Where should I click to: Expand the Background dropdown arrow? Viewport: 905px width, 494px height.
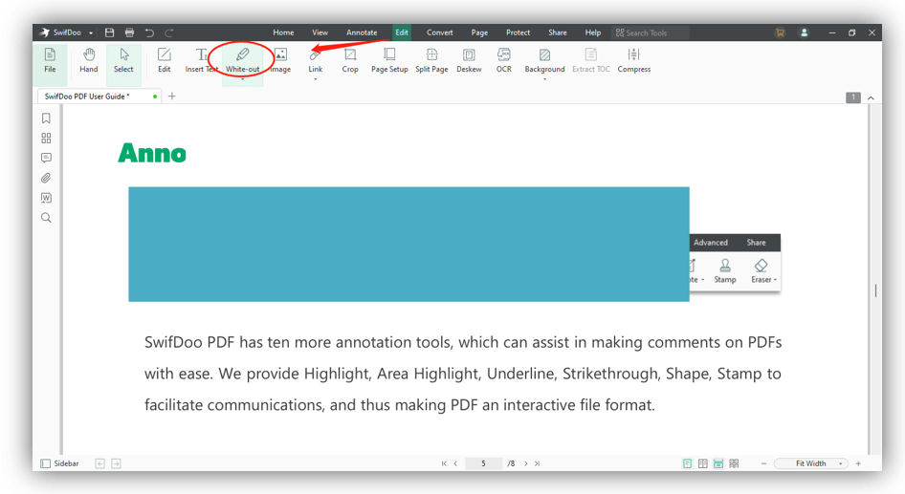544,78
